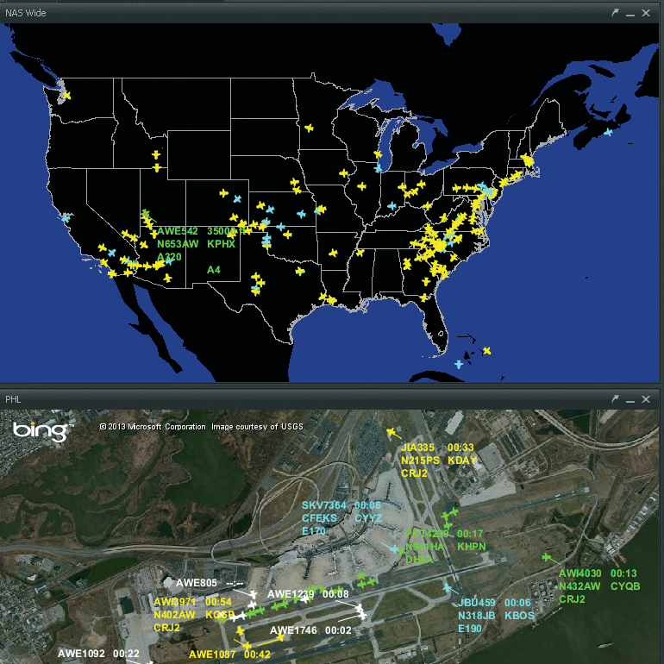Select the cyan JBU459 aircraft icon
The height and width of the screenshot is (664, 664).
(x=448, y=587)
